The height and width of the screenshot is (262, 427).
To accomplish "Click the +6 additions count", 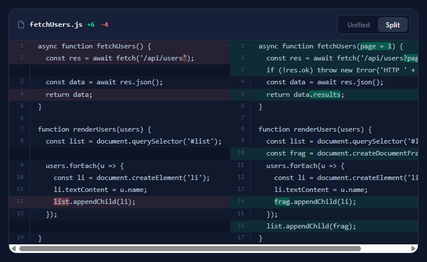I will click(91, 24).
